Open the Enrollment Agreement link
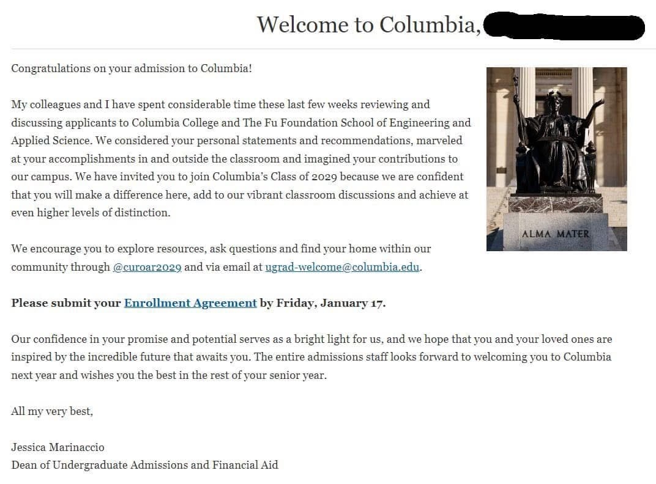Viewport: 656px width, 484px height. (190, 303)
